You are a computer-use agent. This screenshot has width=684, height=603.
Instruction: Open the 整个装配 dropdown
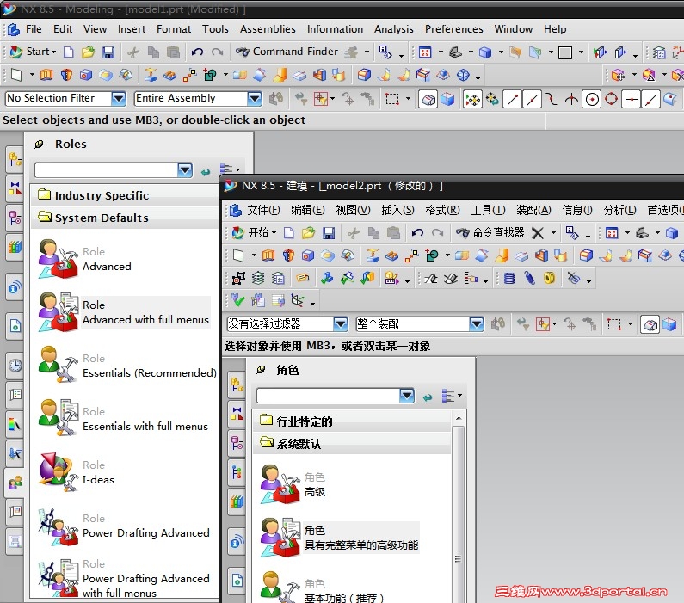[x=476, y=324]
